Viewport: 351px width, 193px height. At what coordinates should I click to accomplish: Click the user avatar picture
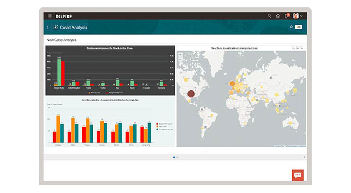click(296, 16)
